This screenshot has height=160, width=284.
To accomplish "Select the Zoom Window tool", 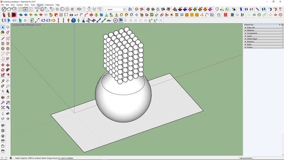I will [x=8, y=103].
